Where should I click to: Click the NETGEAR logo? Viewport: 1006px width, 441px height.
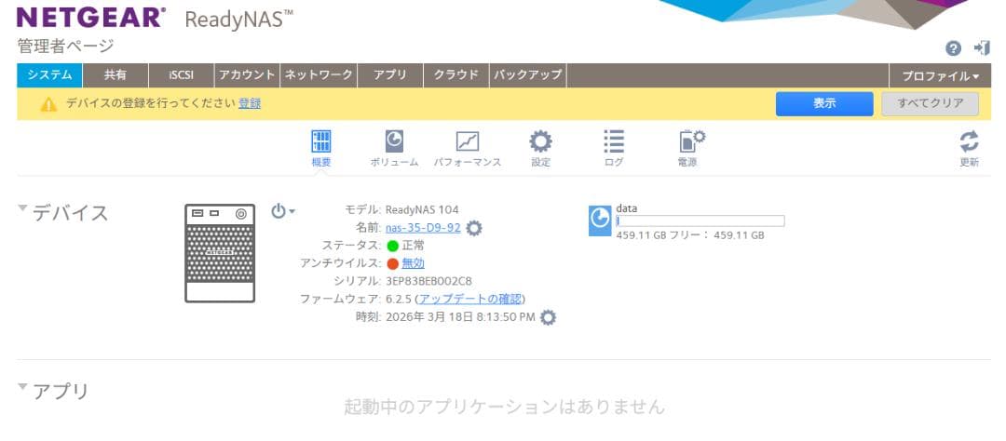[x=90, y=18]
